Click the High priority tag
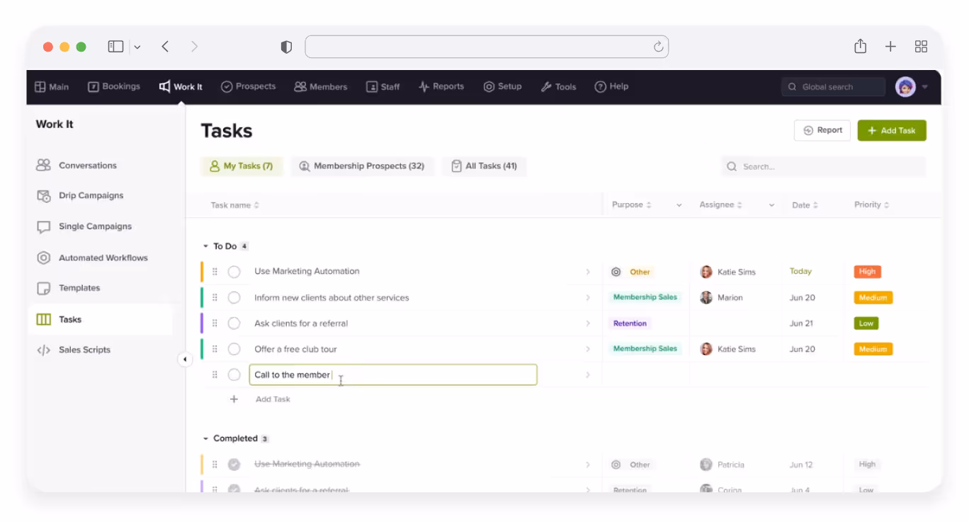 (867, 272)
